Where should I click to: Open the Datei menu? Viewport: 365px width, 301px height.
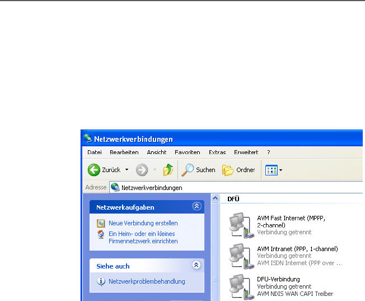coord(95,152)
